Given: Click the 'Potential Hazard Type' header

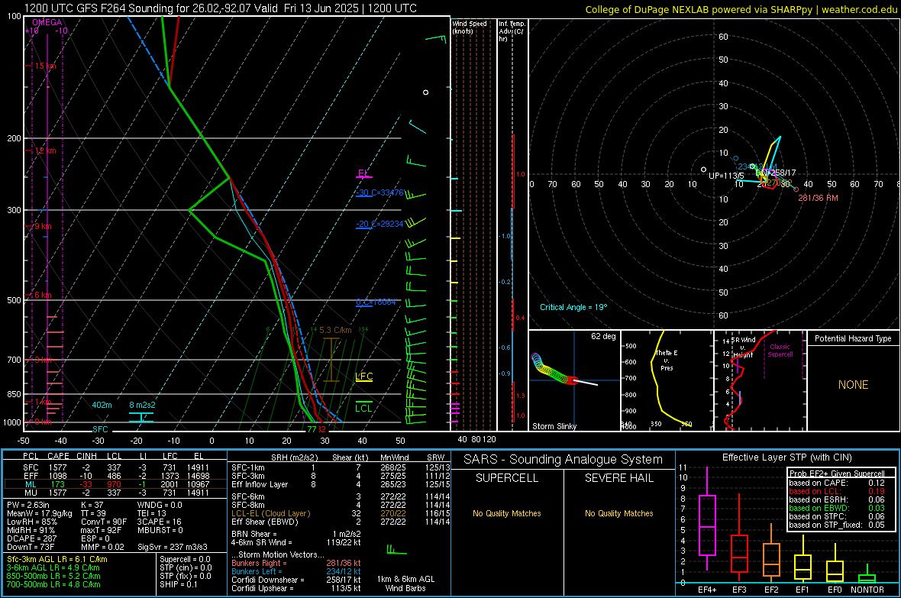Looking at the screenshot, I should (x=853, y=338).
